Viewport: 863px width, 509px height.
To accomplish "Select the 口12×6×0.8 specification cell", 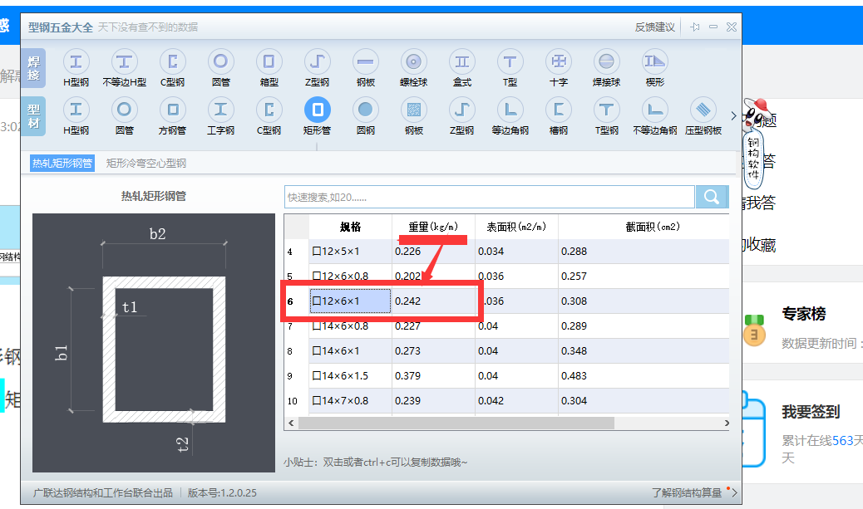I will pyautogui.click(x=350, y=276).
